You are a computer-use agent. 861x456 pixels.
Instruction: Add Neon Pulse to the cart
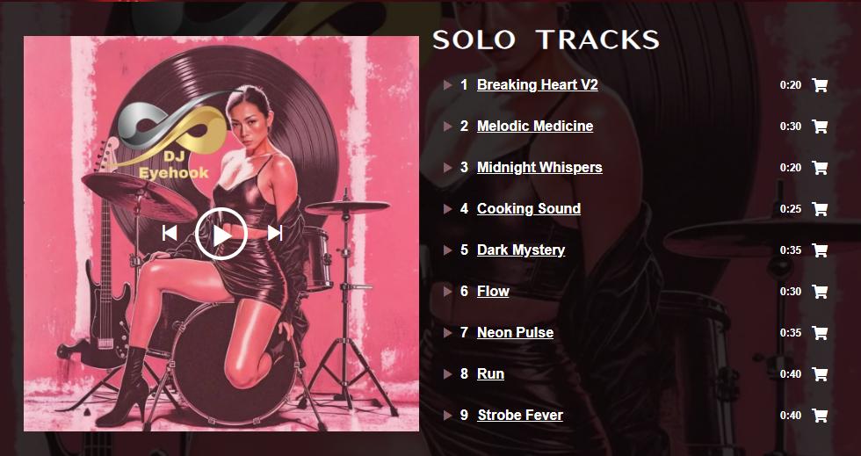(820, 333)
